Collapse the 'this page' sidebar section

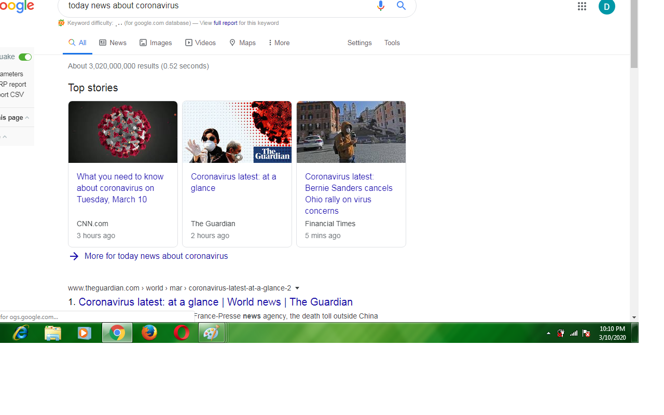coord(27,118)
